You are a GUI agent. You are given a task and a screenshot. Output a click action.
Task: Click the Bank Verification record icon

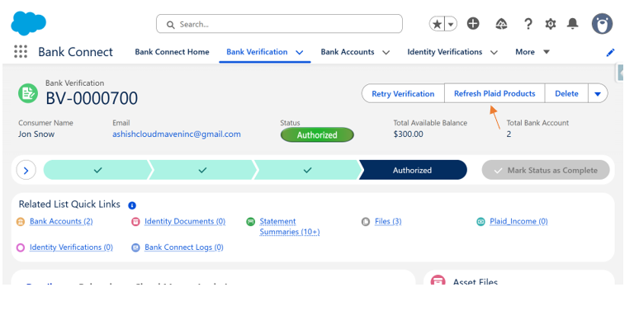click(x=28, y=93)
